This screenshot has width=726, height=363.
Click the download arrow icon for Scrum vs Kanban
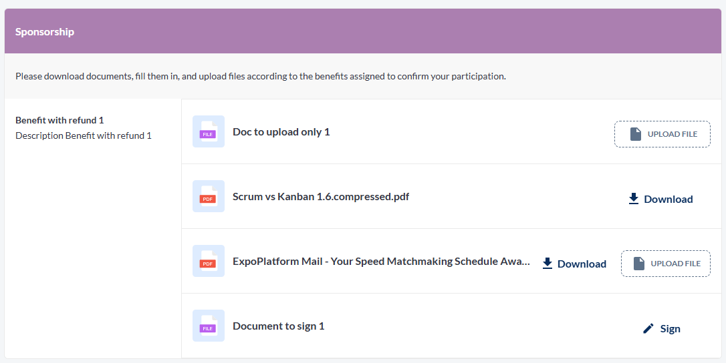[x=634, y=199]
